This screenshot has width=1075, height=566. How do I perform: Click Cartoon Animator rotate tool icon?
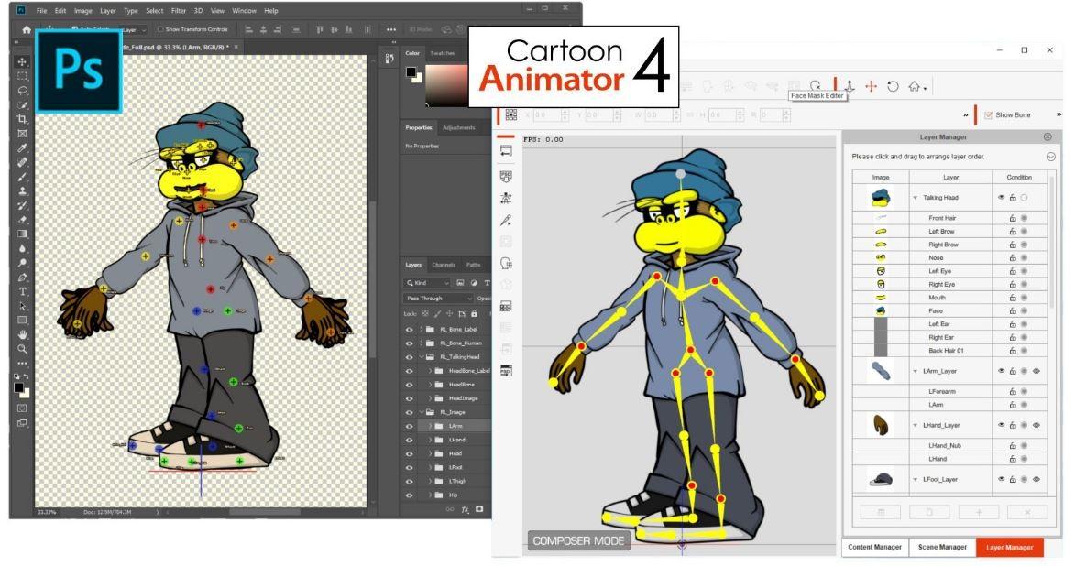[893, 86]
